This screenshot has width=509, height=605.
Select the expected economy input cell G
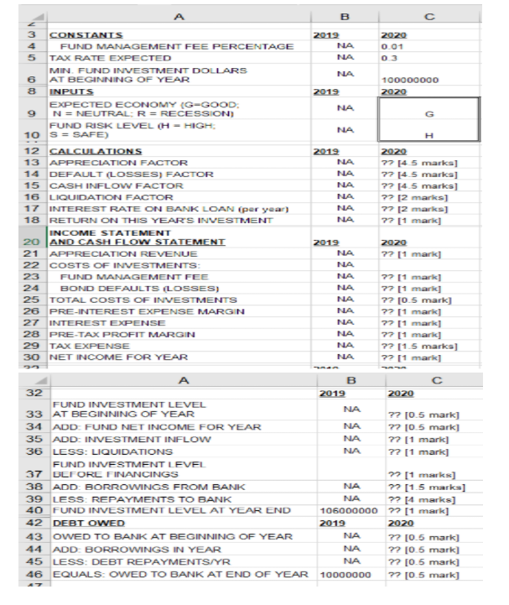click(429, 108)
